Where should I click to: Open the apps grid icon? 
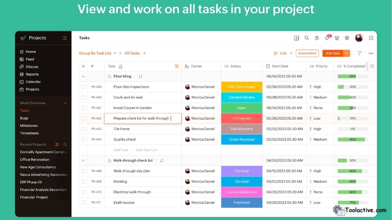click(371, 38)
